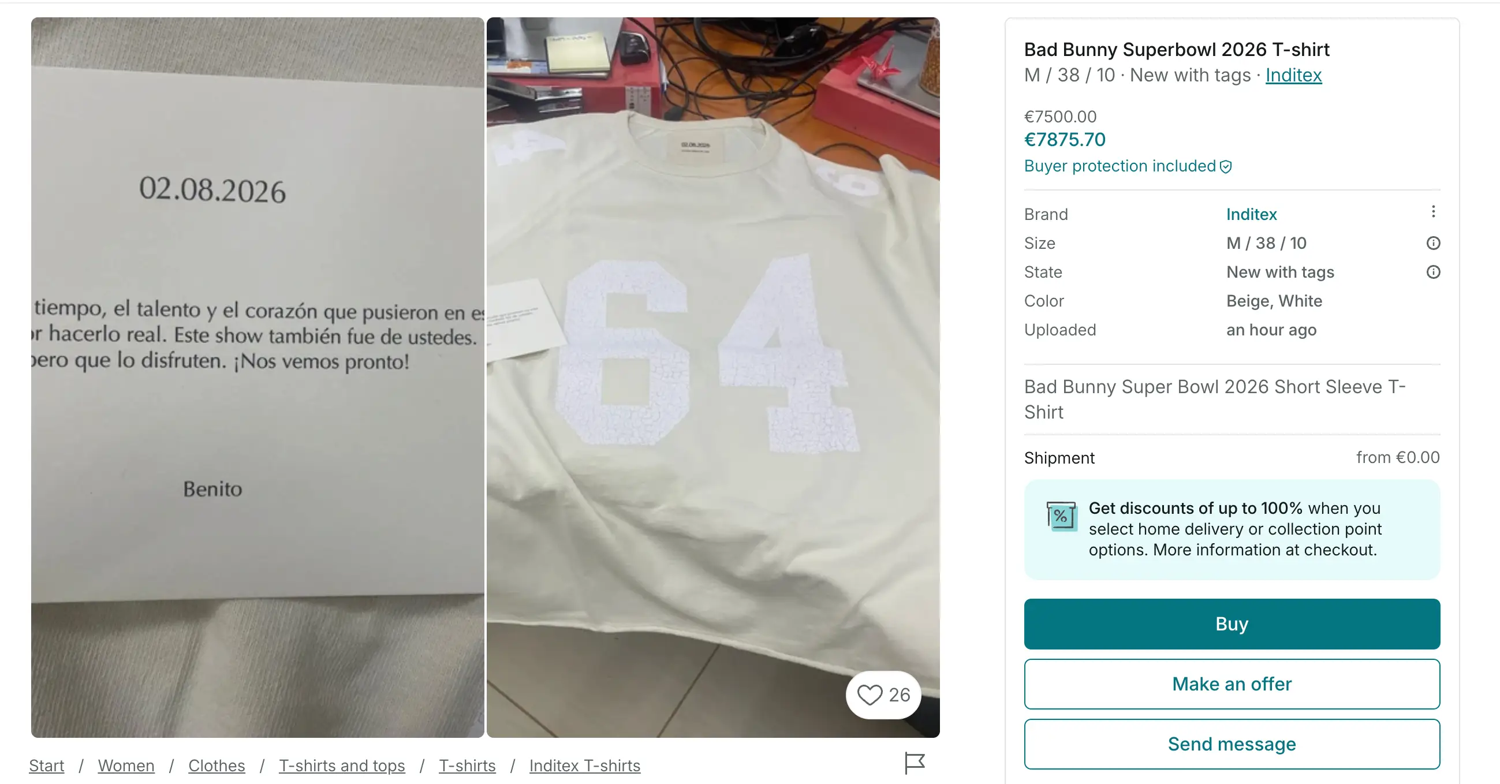1500x784 pixels.
Task: Click Send message
Action: click(x=1232, y=743)
